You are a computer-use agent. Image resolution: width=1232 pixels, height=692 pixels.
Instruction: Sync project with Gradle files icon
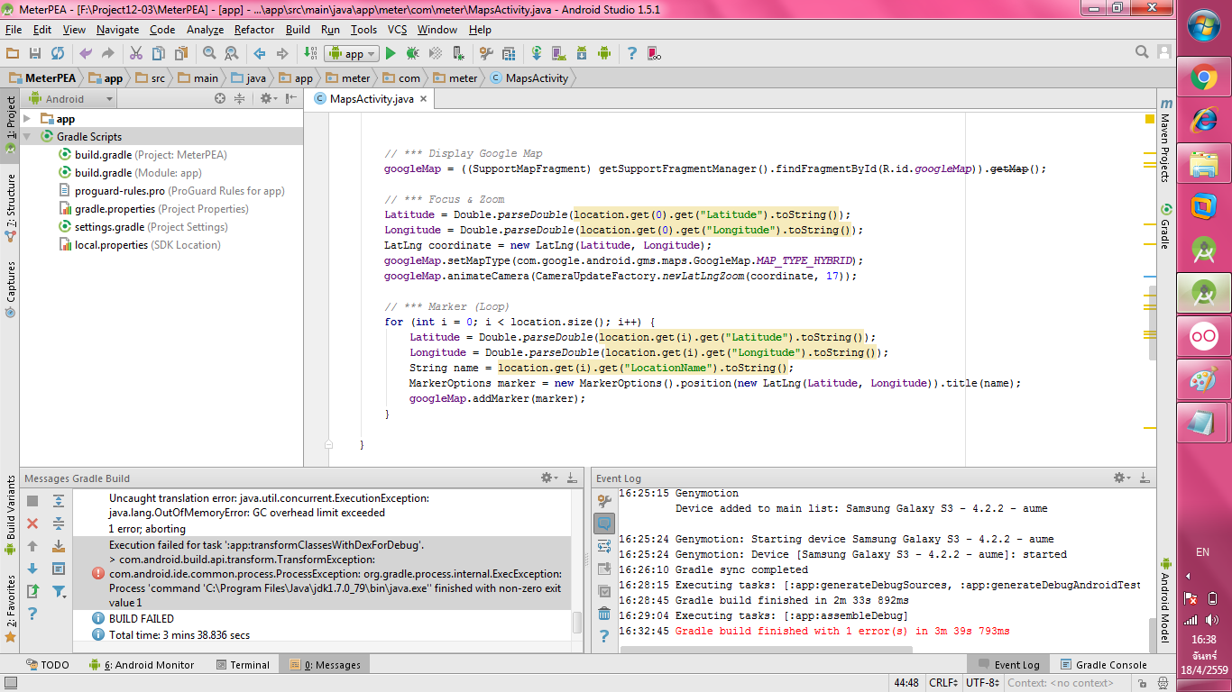pyautogui.click(x=536, y=54)
